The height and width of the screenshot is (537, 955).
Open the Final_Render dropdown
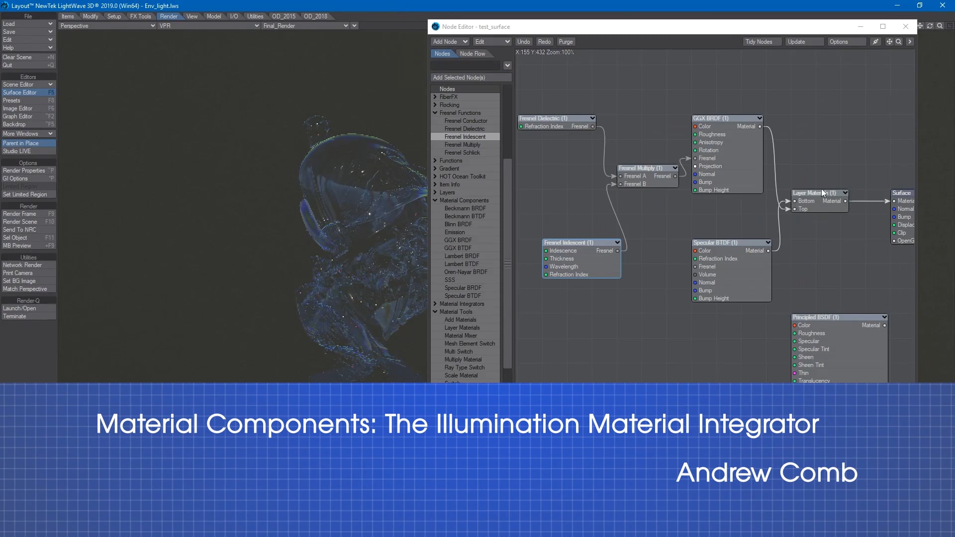click(305, 26)
